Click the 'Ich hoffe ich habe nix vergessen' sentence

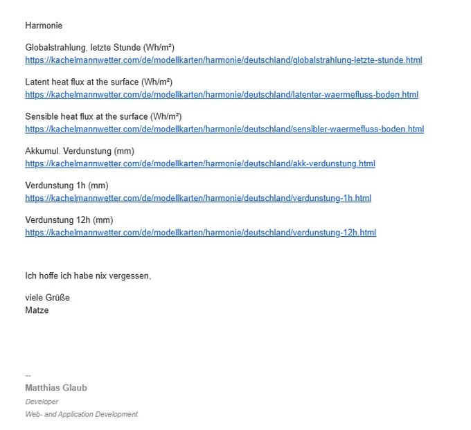point(88,276)
